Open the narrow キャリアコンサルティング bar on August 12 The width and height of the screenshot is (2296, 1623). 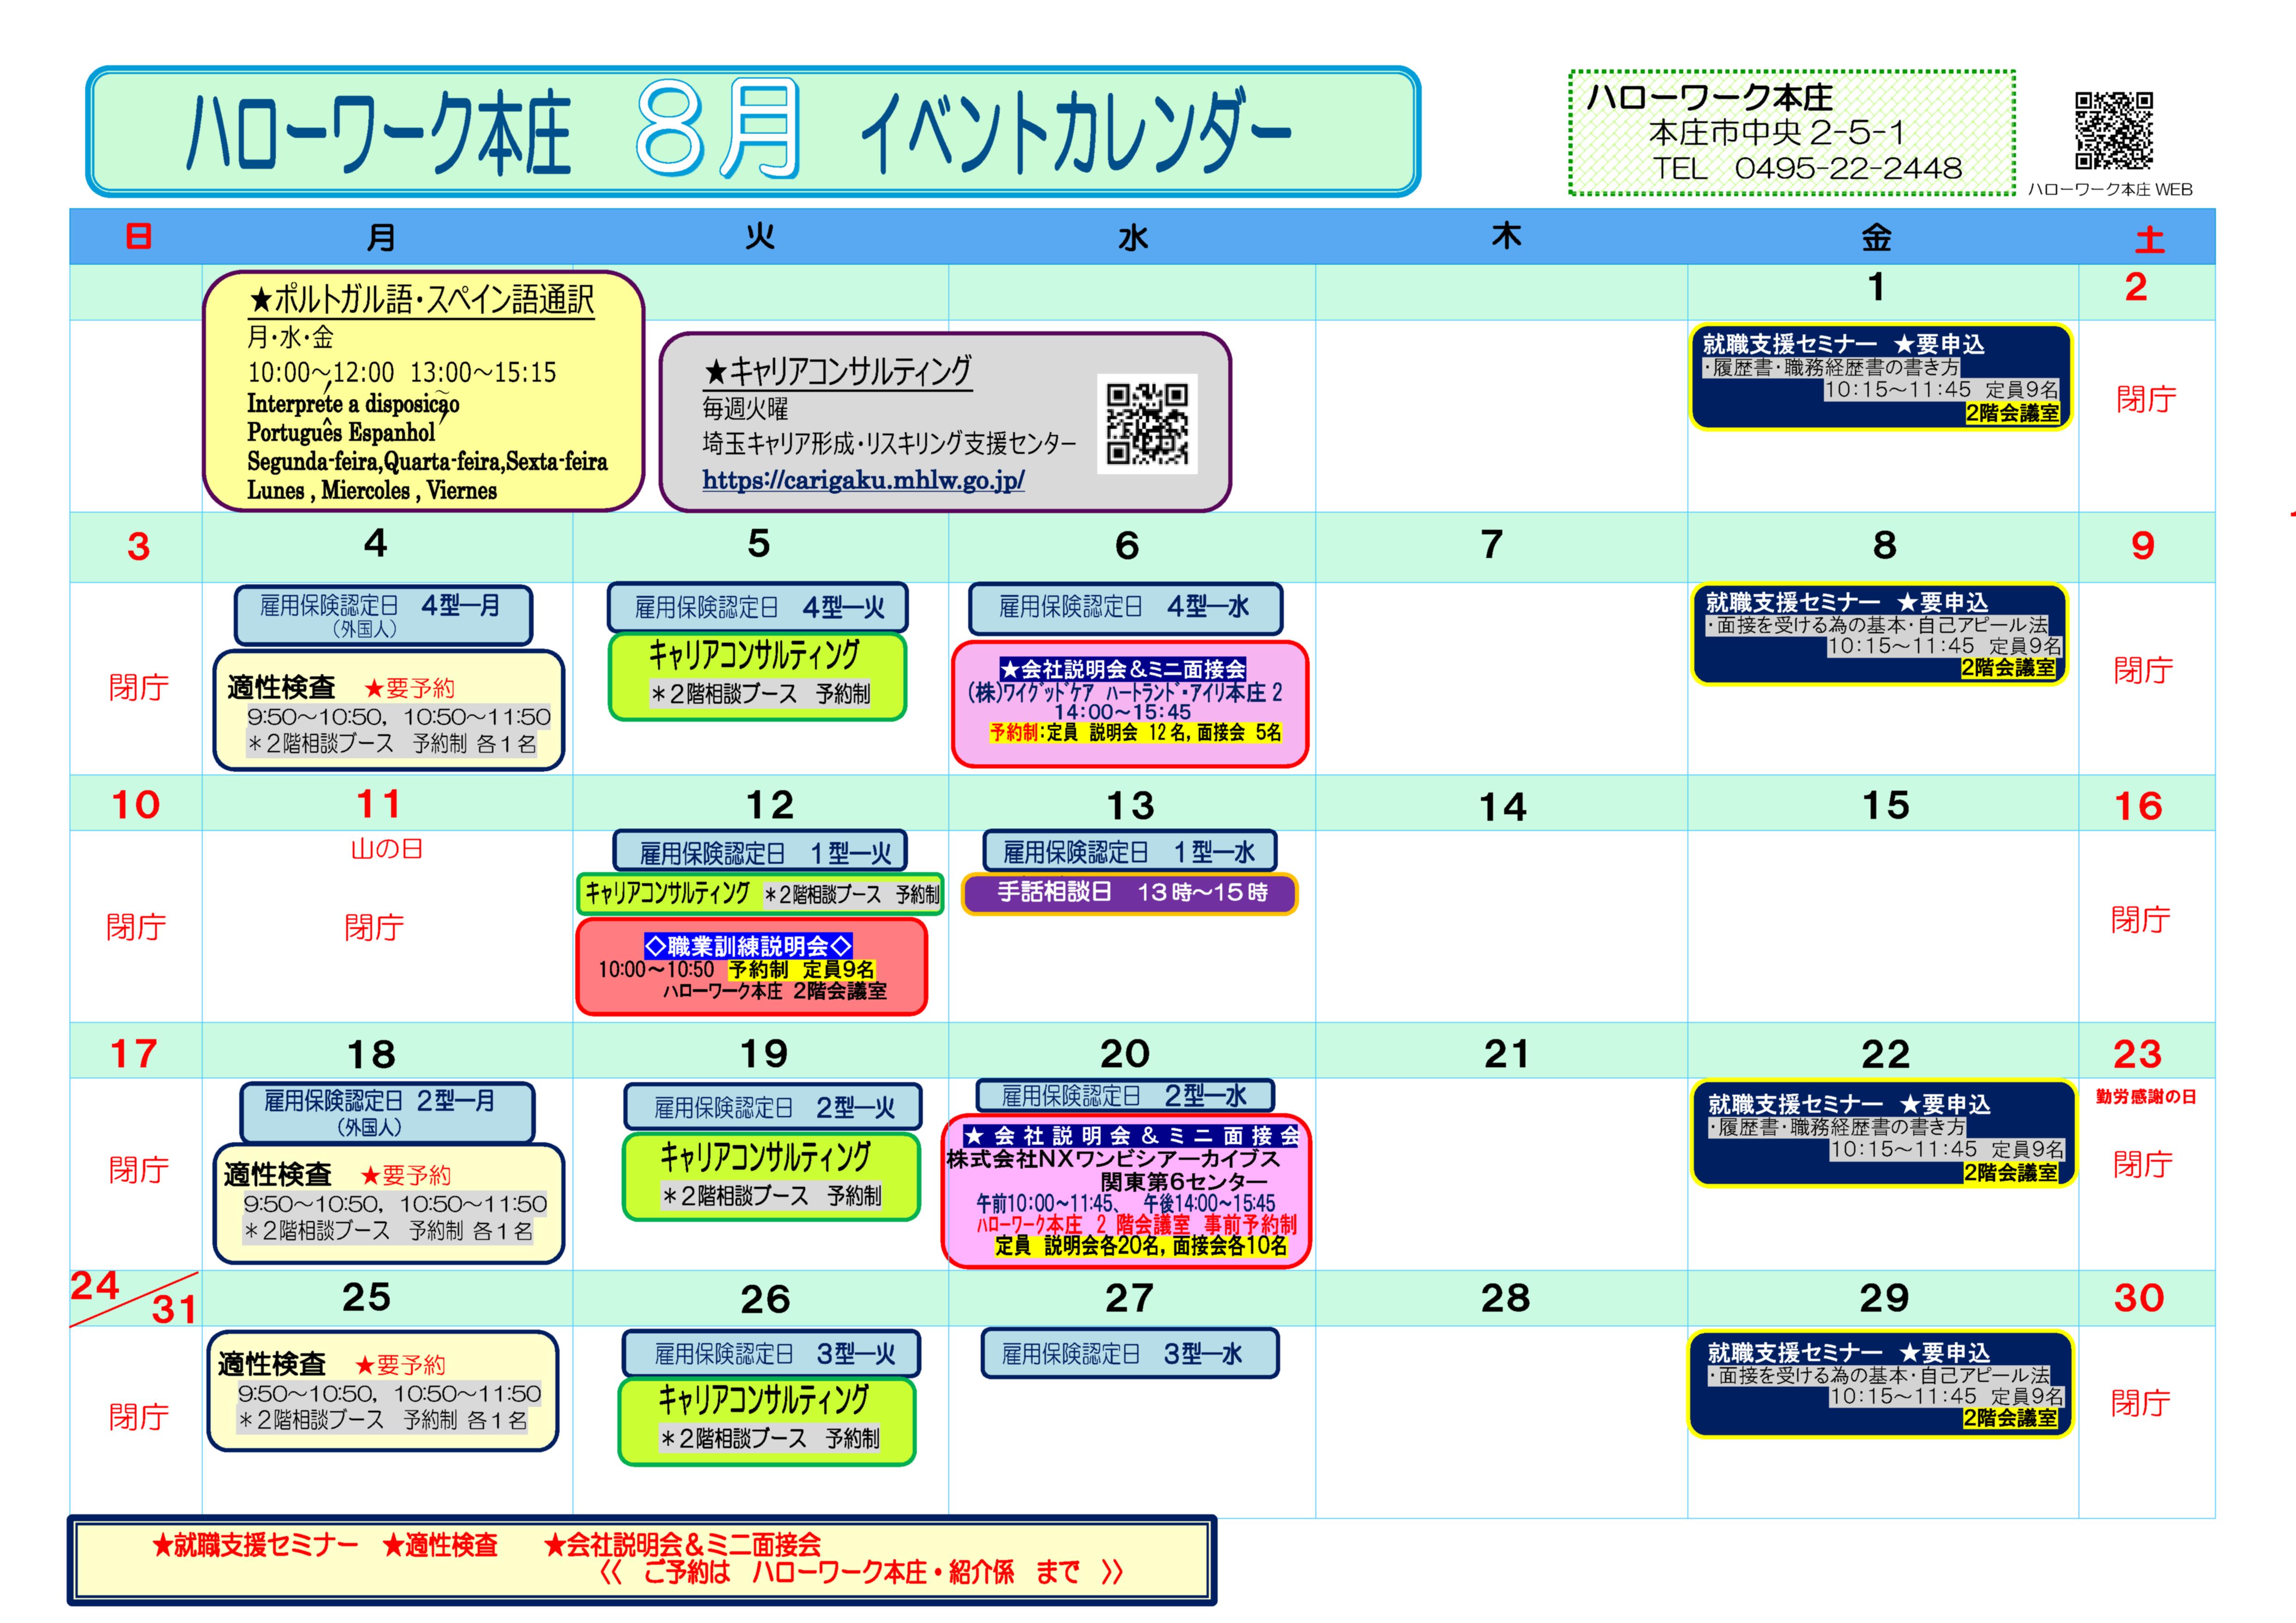[x=760, y=893]
